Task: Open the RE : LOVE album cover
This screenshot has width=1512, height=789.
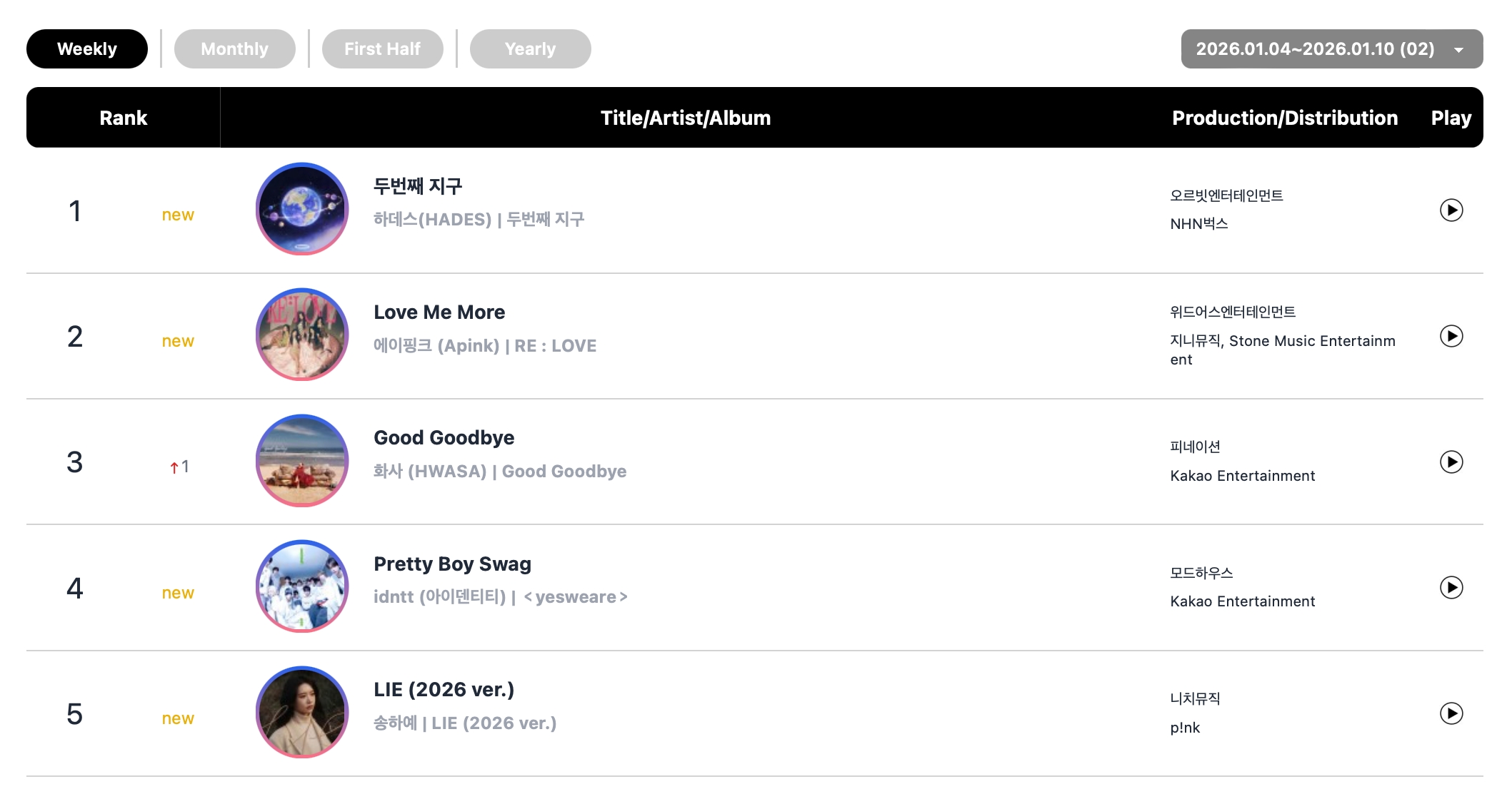Action: point(302,335)
